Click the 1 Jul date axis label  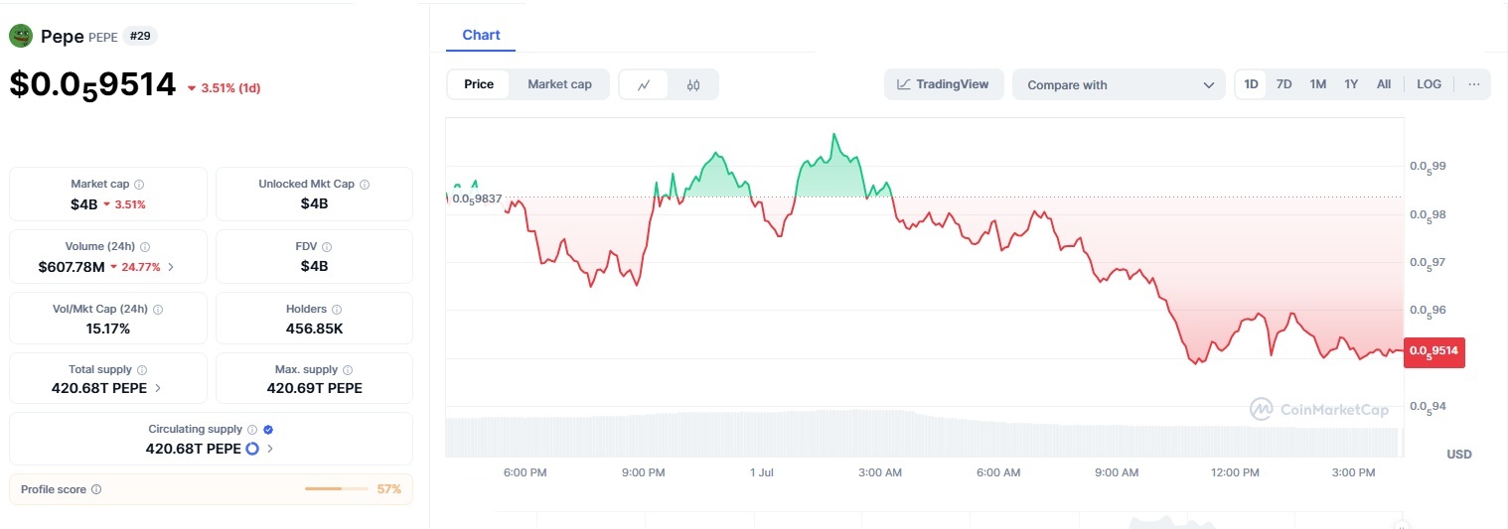[761, 472]
